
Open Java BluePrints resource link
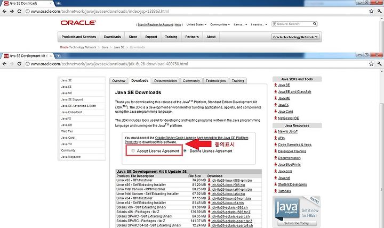tap(289, 165)
